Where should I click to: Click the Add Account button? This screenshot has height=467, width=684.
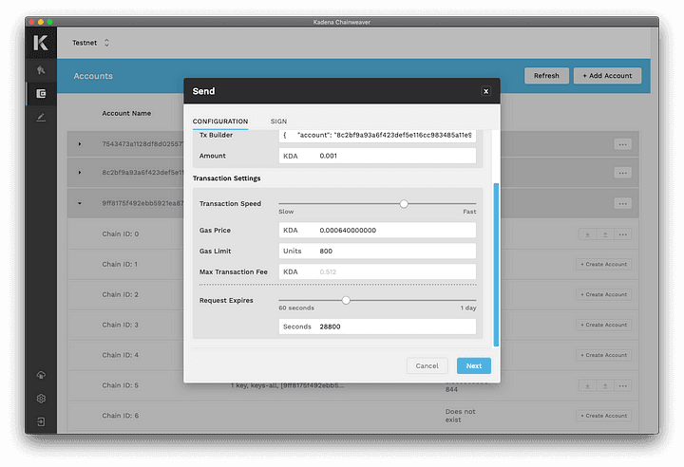[x=607, y=75]
